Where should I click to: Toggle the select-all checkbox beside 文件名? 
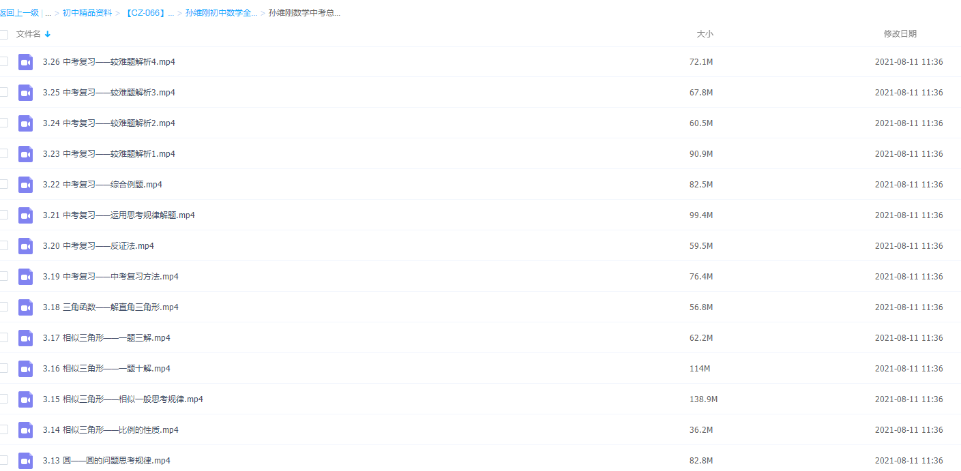[x=3, y=34]
